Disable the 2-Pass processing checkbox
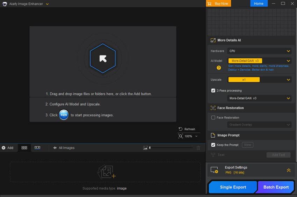This screenshot has width=297, height=197. tap(213, 90)
